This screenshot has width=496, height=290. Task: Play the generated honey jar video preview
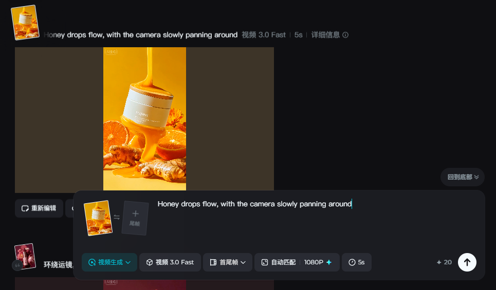click(144, 119)
